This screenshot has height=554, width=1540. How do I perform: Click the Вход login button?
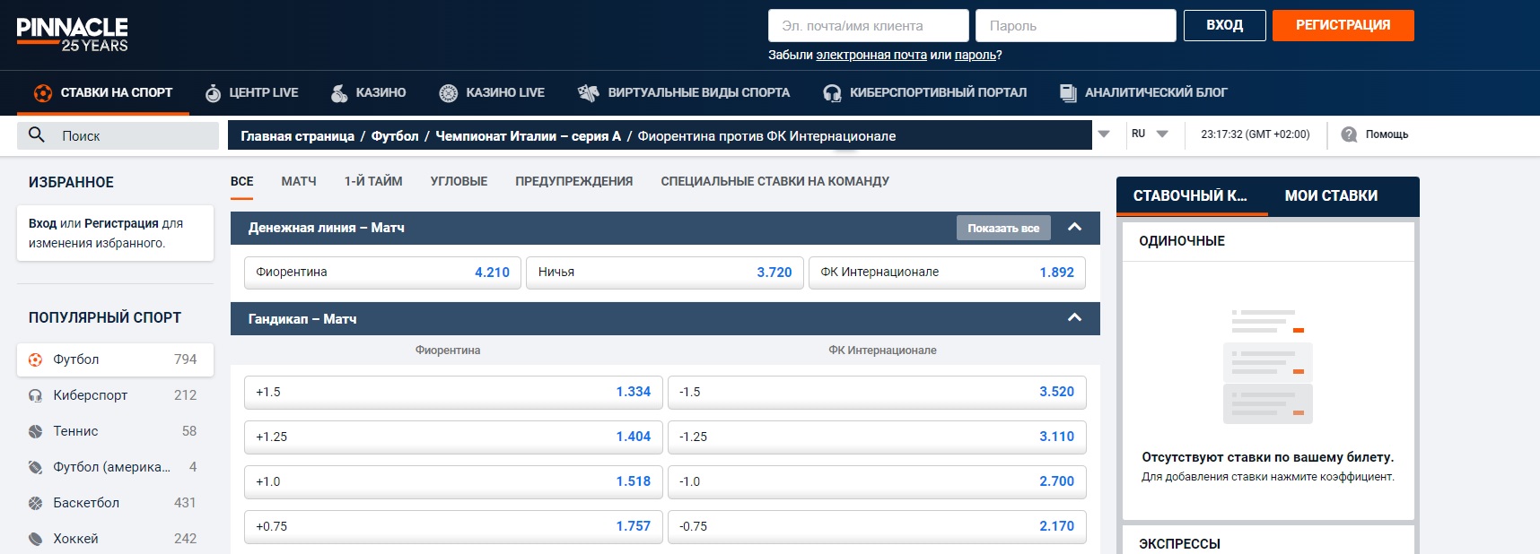point(1225,25)
